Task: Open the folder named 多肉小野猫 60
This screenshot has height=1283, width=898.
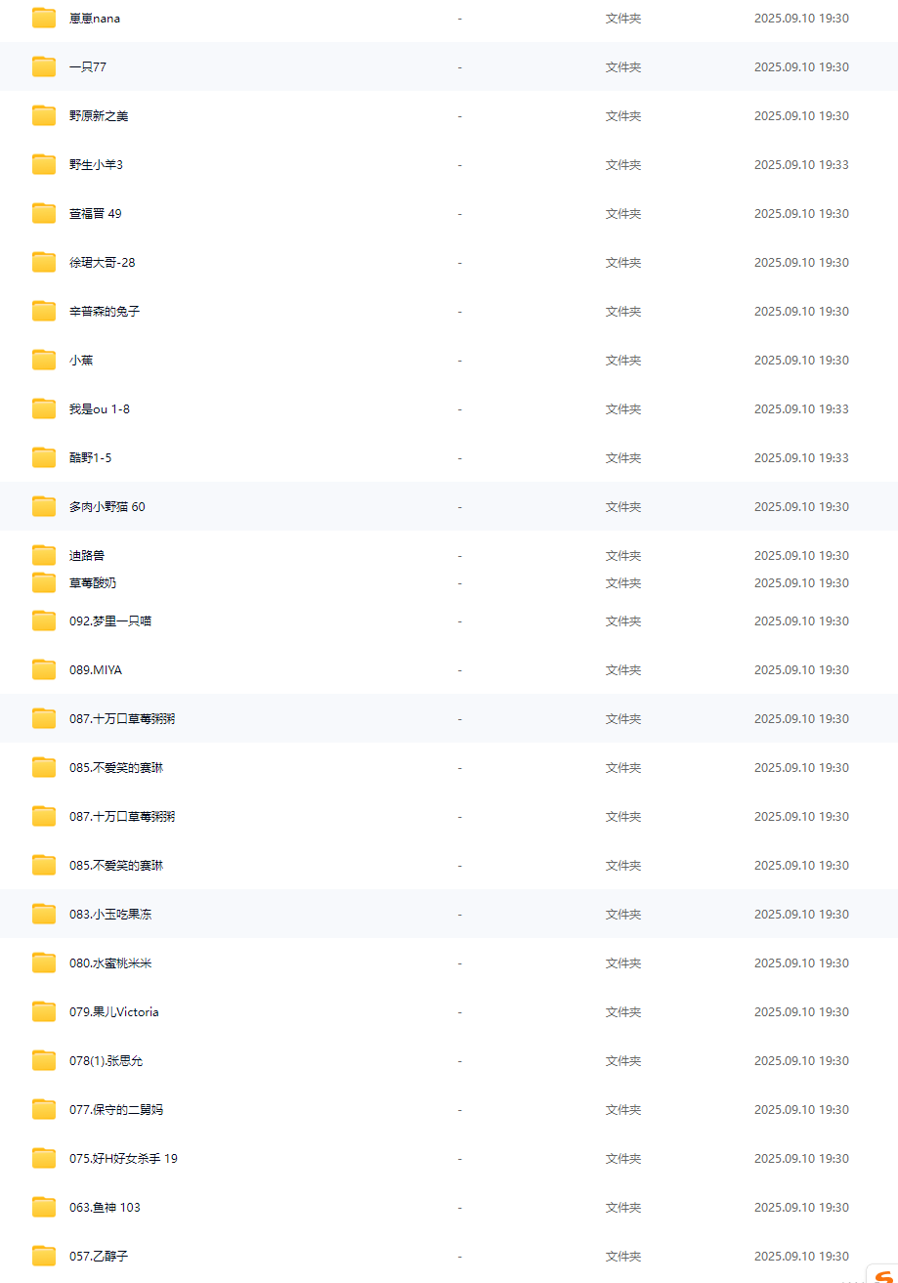Action: click(x=107, y=506)
